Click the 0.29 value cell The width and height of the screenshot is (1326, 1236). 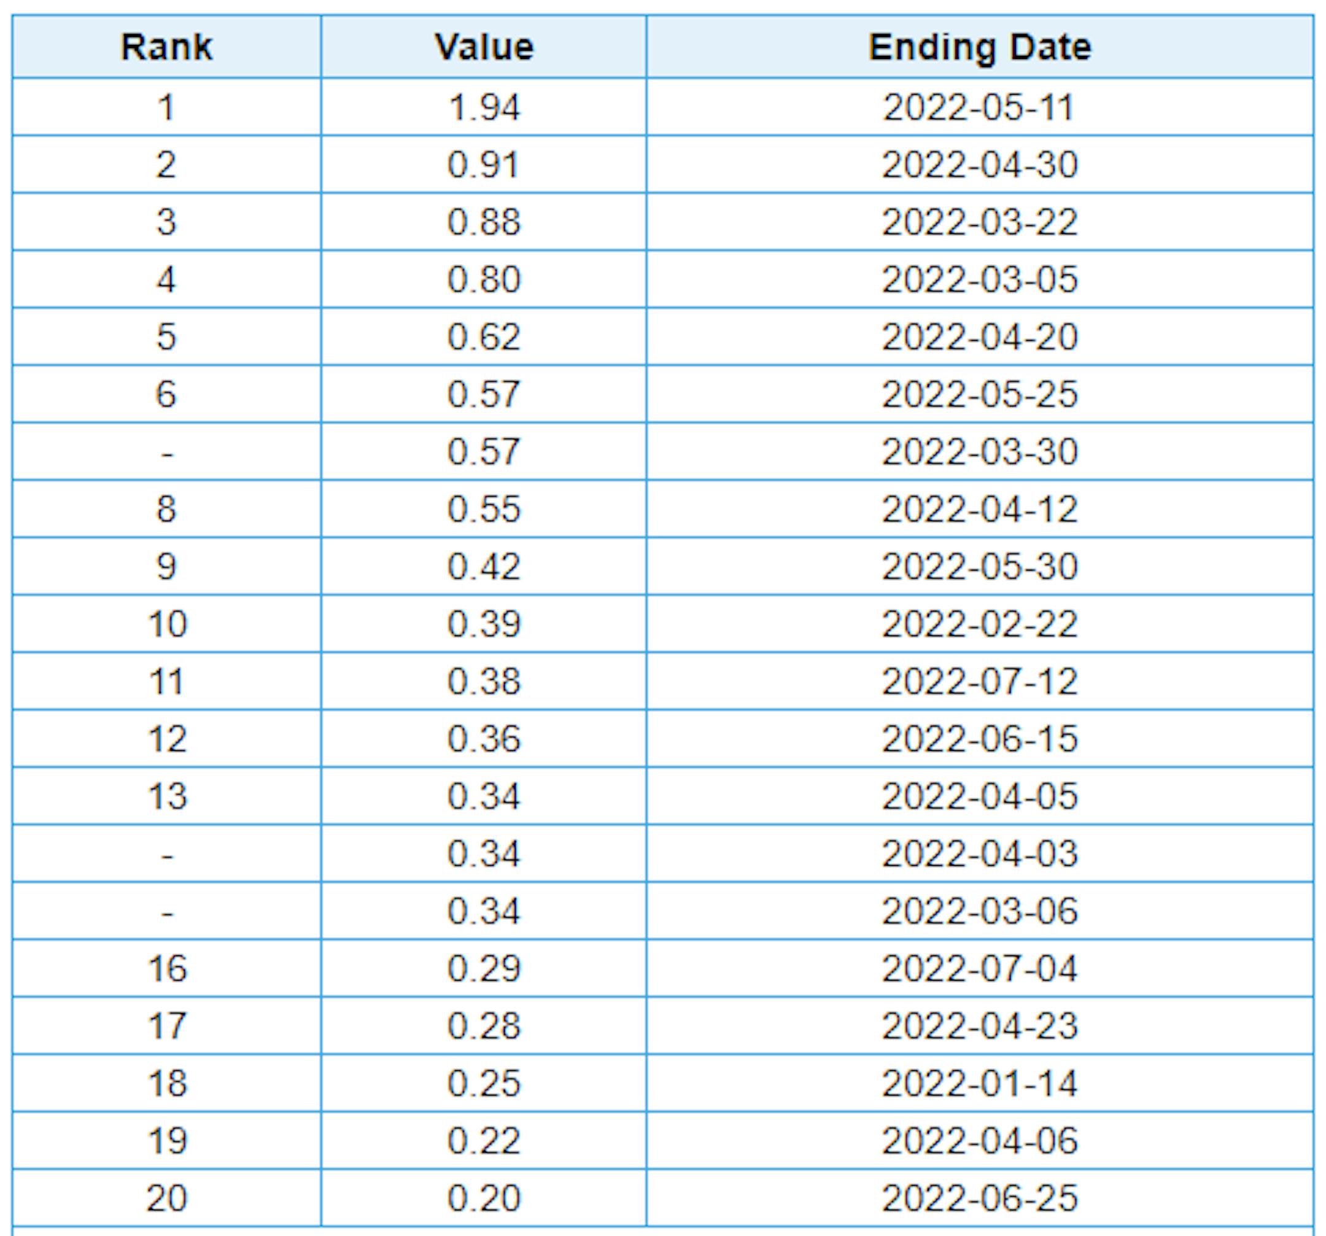[x=484, y=968]
